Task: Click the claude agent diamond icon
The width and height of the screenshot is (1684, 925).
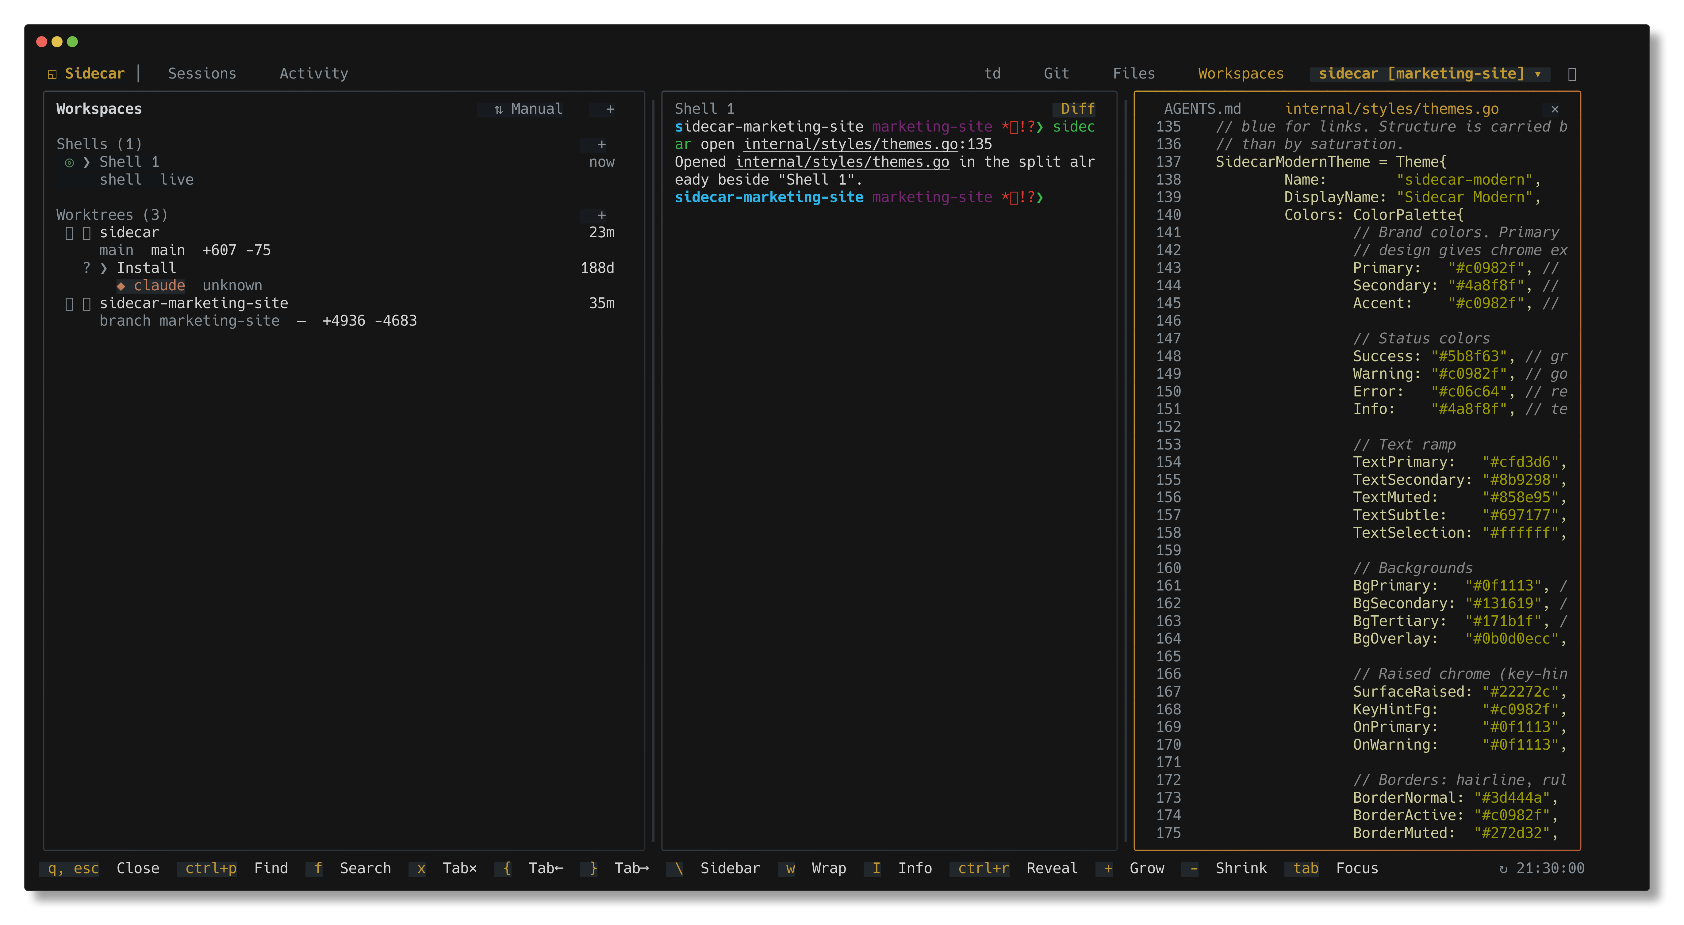Action: 121,286
